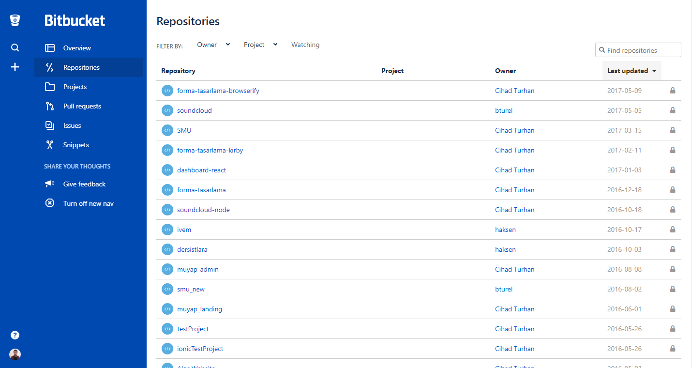Click the lock icon on forma-tasarlama-browserify row

tap(673, 91)
